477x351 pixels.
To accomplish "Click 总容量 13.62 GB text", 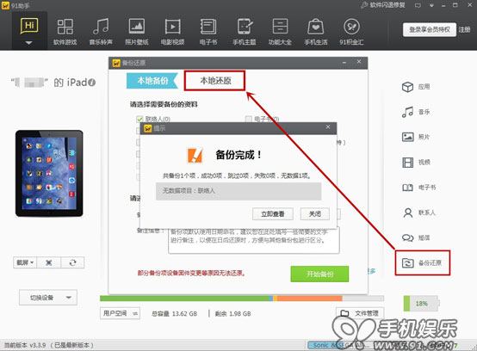I will point(174,314).
